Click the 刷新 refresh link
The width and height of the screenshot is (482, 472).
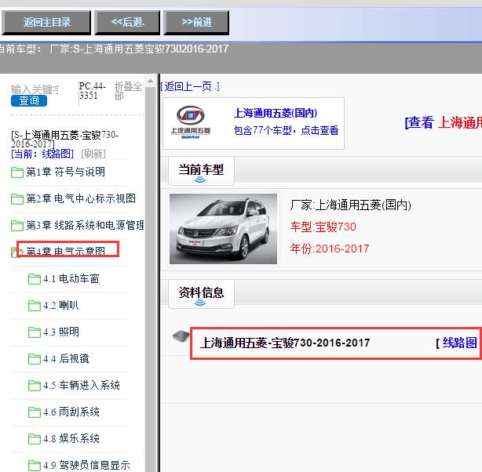93,154
